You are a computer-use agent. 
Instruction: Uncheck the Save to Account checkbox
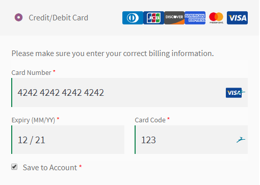[14, 167]
